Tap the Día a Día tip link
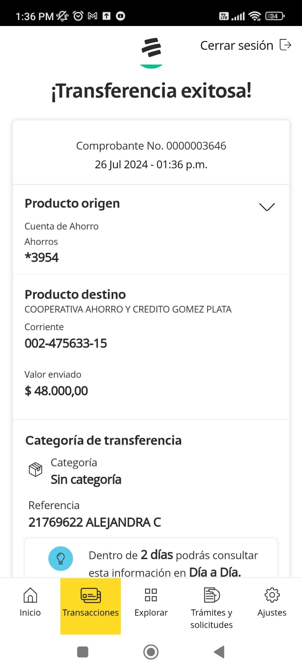Screen dimensions: 302x671 click(215, 572)
